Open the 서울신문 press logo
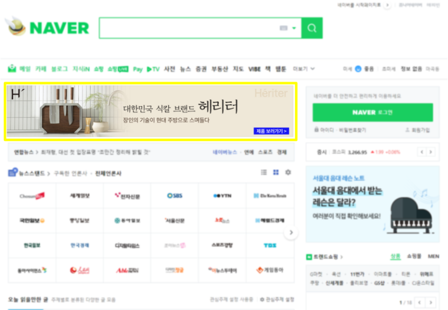The width and height of the screenshot is (448, 310). 175,221
